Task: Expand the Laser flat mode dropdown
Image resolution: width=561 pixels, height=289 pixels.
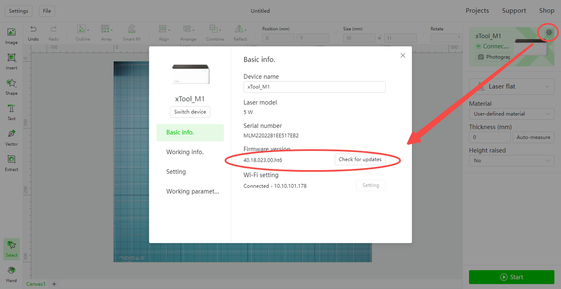Action: (511, 87)
